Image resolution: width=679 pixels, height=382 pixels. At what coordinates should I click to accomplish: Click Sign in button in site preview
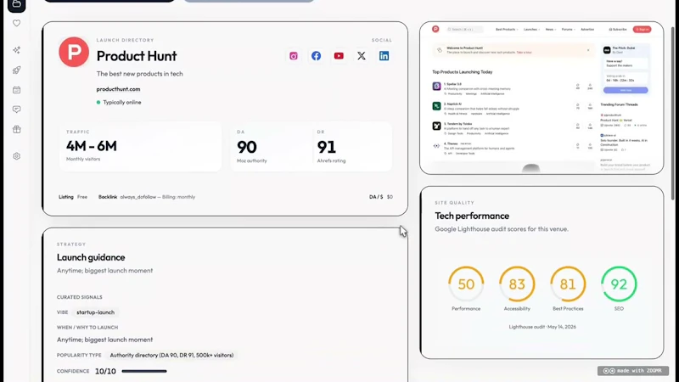point(642,30)
